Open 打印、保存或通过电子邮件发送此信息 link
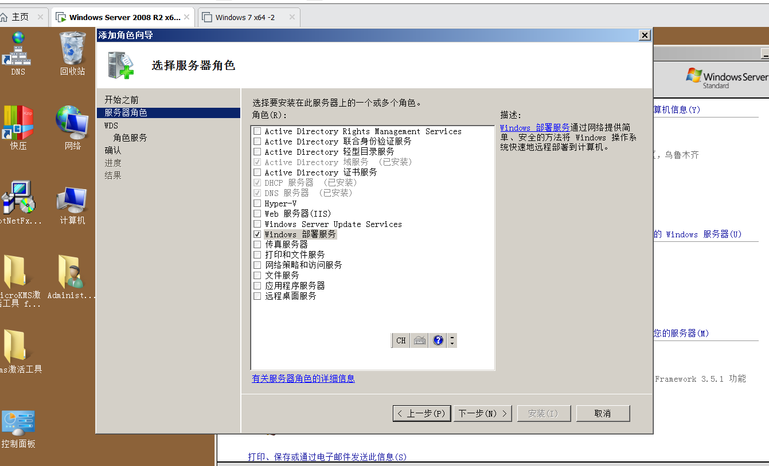 pos(327,457)
